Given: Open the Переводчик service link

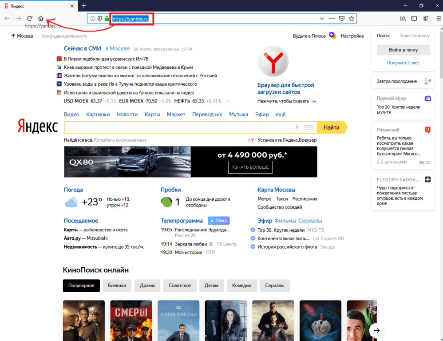Looking at the screenshot, I should click(207, 115).
